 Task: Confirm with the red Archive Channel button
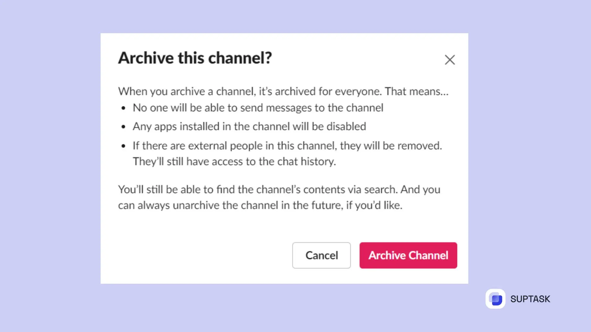408,255
